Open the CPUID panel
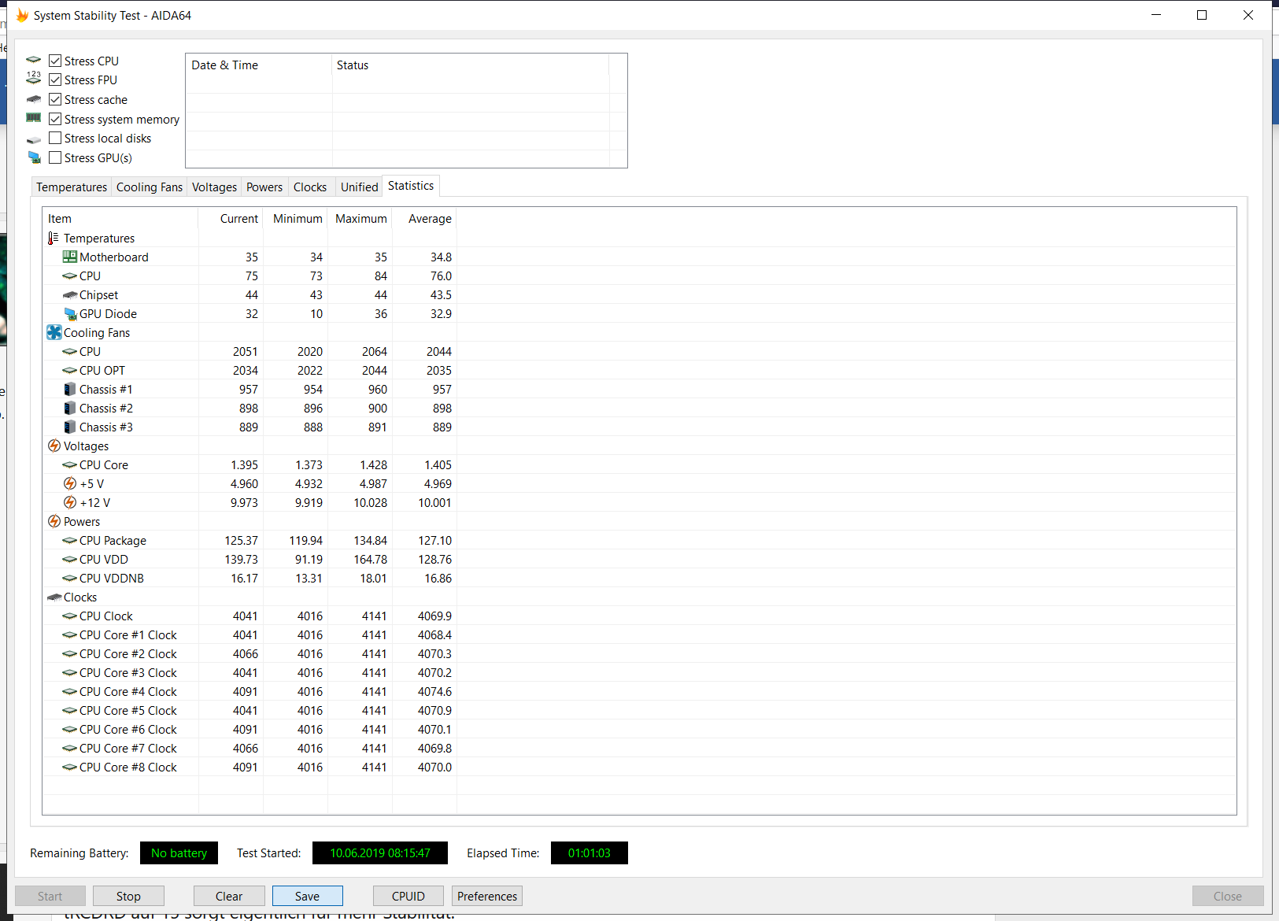 (x=408, y=896)
